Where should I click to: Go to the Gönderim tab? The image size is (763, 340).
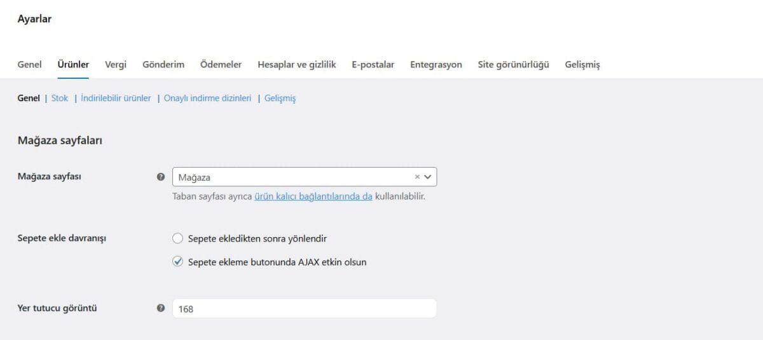coord(163,65)
